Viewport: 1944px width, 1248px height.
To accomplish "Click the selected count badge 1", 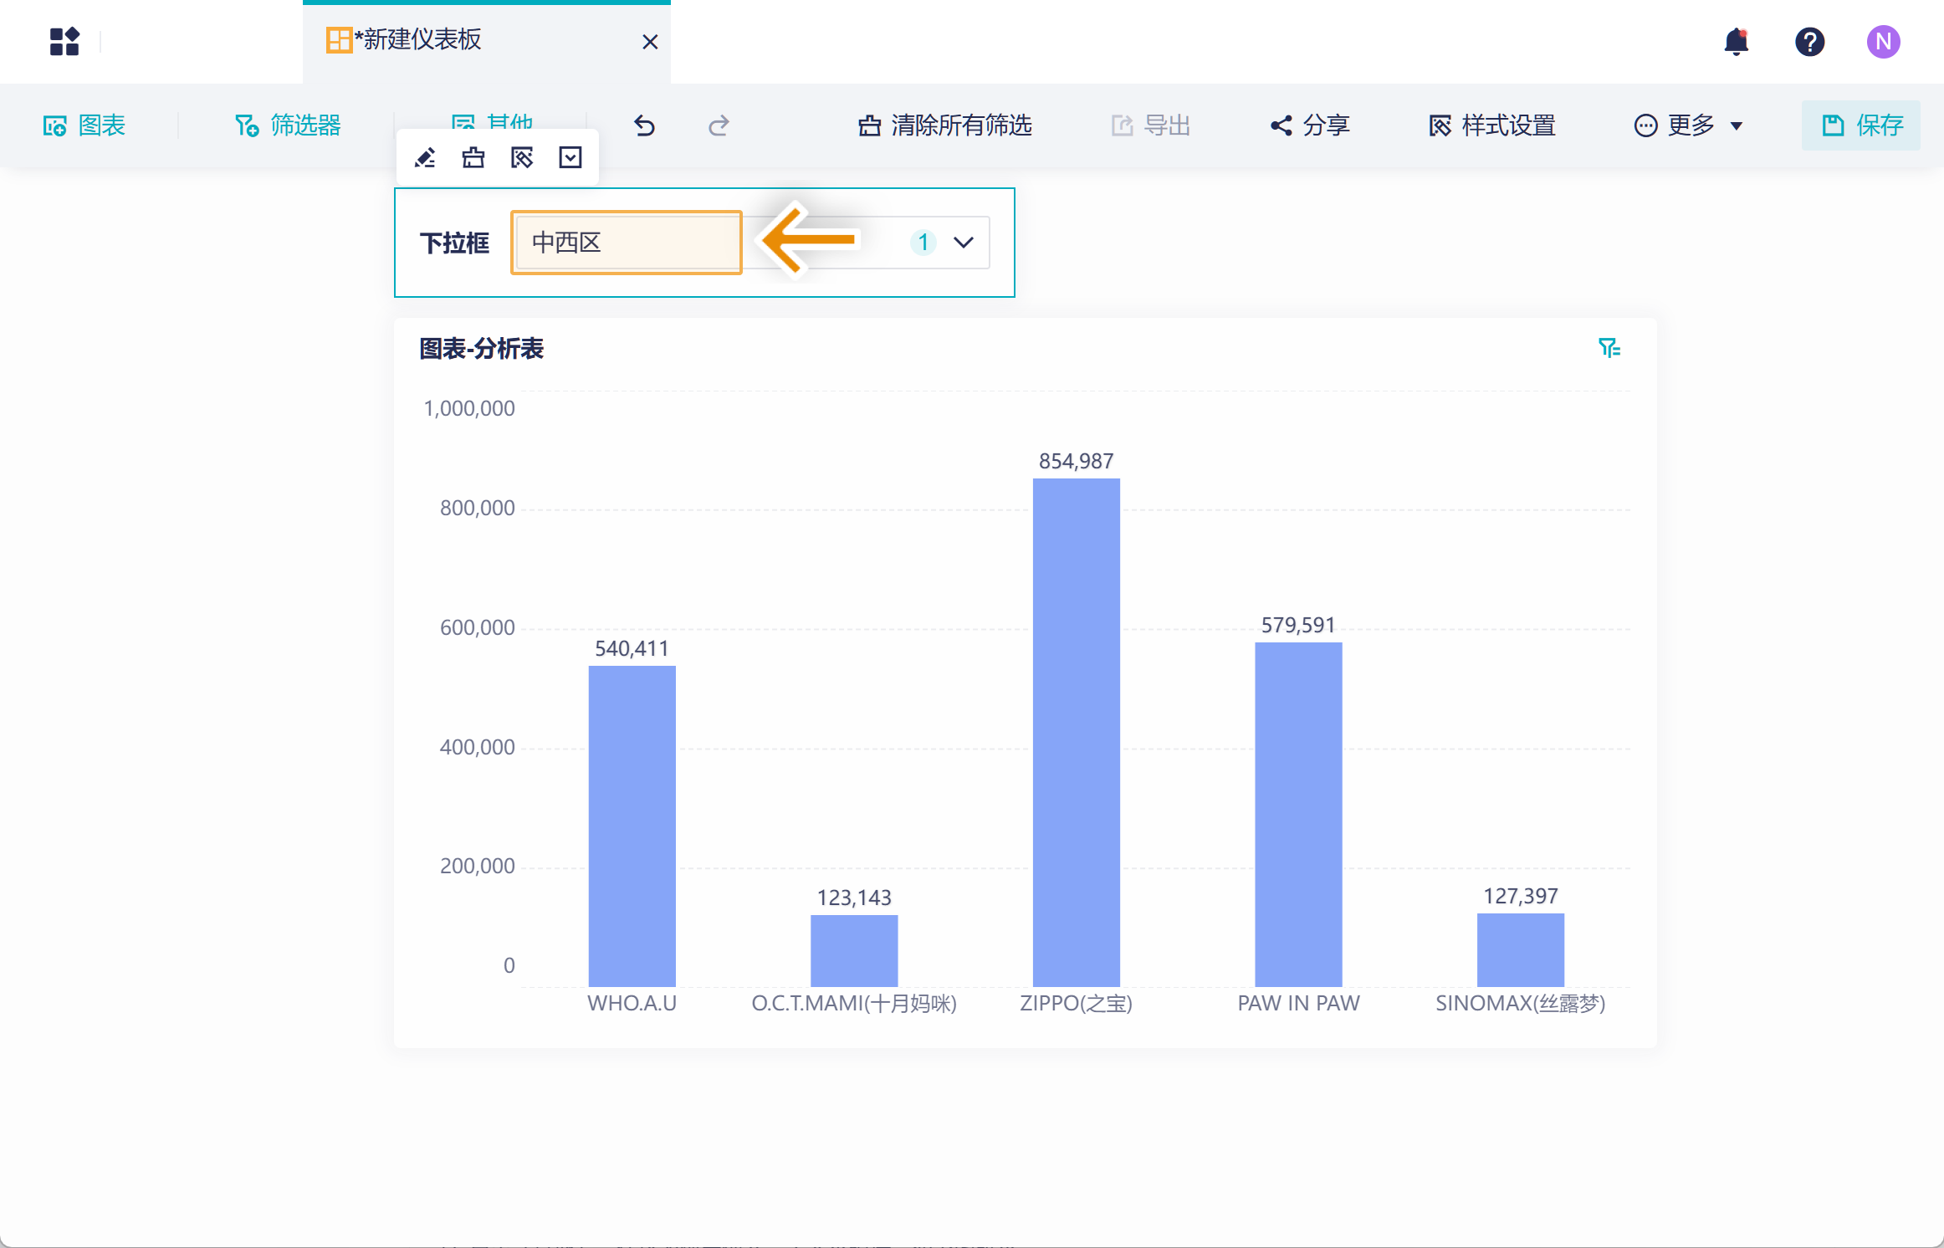I will point(923,243).
